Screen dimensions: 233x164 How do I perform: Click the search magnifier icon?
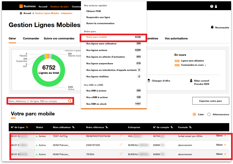pos(70,101)
